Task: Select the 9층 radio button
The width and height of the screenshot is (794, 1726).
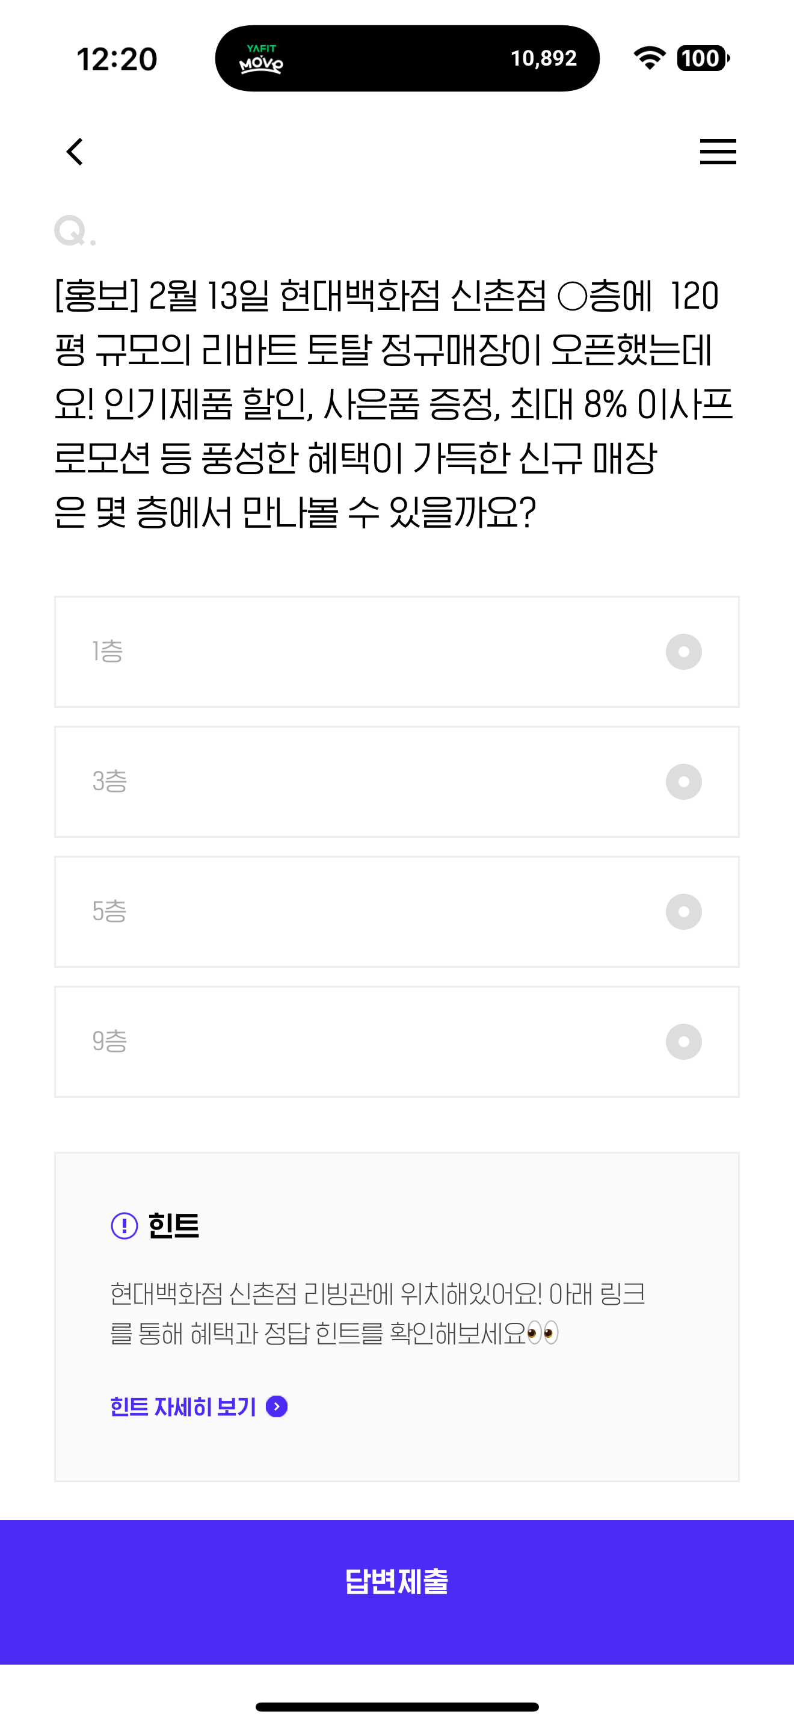Action: (x=683, y=1042)
